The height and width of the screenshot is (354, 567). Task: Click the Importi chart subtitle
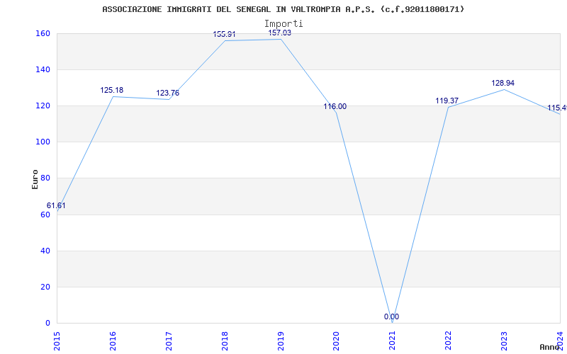pyautogui.click(x=283, y=23)
